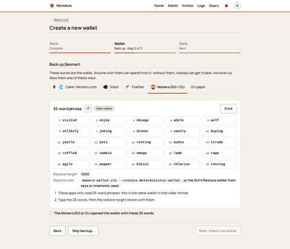Open Admin in the top navigation
This screenshot has width=290, height=249.
[173, 6]
